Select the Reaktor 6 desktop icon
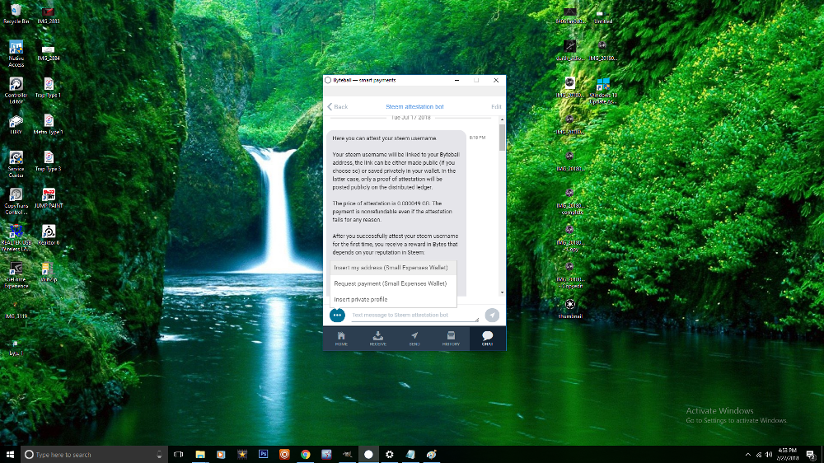This screenshot has height=463, width=824. pyautogui.click(x=49, y=235)
